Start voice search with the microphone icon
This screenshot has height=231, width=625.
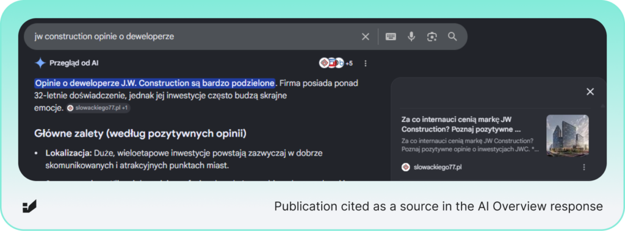click(411, 37)
